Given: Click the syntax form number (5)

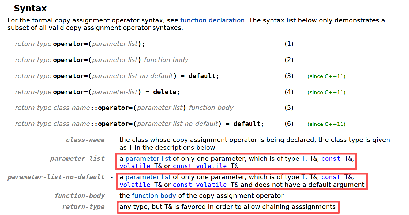Looking at the screenshot, I should [x=289, y=108].
